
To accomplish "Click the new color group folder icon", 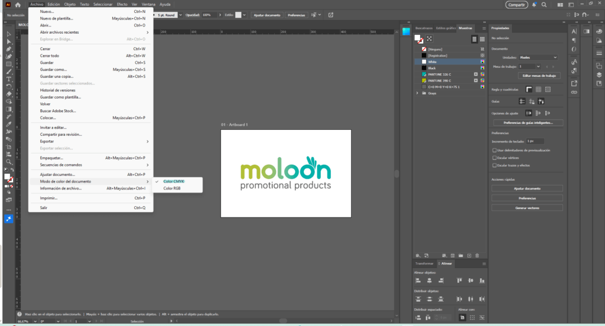I will [461, 255].
